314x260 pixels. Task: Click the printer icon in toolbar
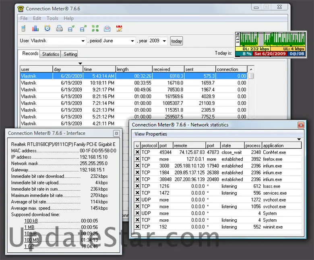click(59, 29)
